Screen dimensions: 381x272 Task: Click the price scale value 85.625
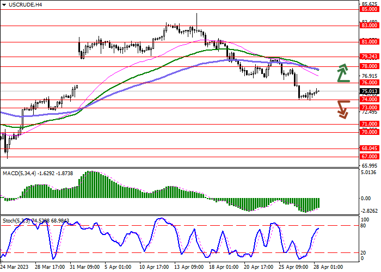pyautogui.click(x=370, y=4)
